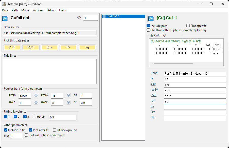Enable Plot after fit for the Cu1.1 path
This screenshot has height=148, width=229.
(x=188, y=26)
